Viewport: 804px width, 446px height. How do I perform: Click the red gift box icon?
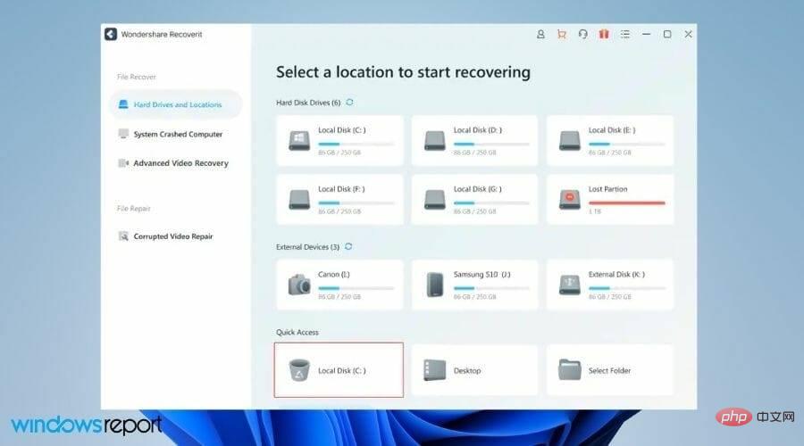click(604, 34)
